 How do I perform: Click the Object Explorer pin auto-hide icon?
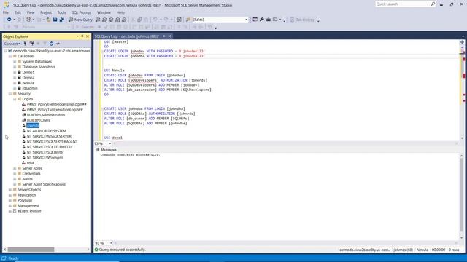(x=82, y=36)
